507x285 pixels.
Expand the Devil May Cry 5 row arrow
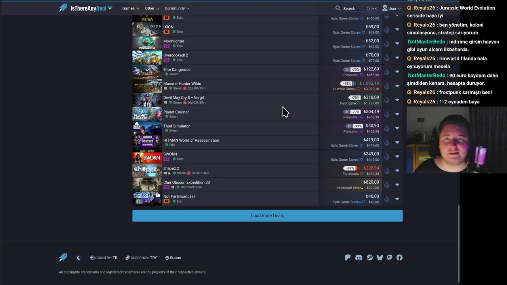(397, 100)
